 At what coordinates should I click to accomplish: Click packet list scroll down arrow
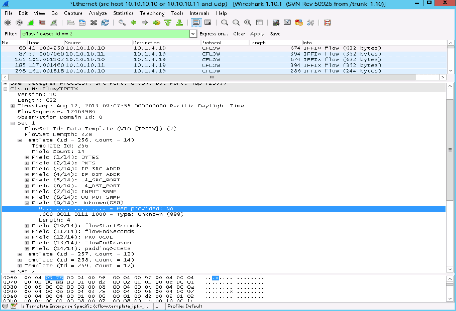pos(450,70)
